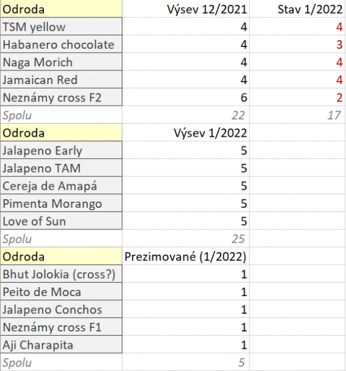Select the Habanero chocolate cell
This screenshot has width=346, height=371.
(61, 45)
